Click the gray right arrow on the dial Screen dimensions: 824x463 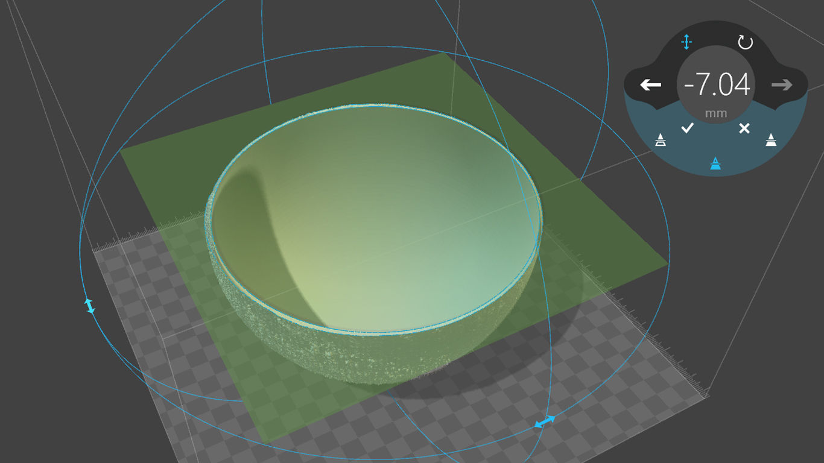782,85
